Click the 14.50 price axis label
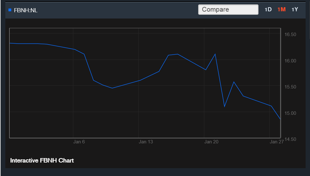 point(290,139)
